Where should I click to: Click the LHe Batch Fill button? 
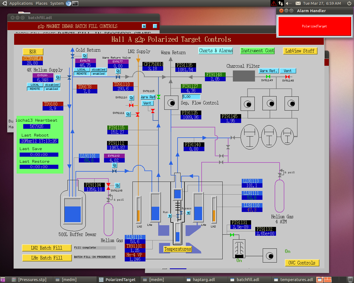[46, 258]
